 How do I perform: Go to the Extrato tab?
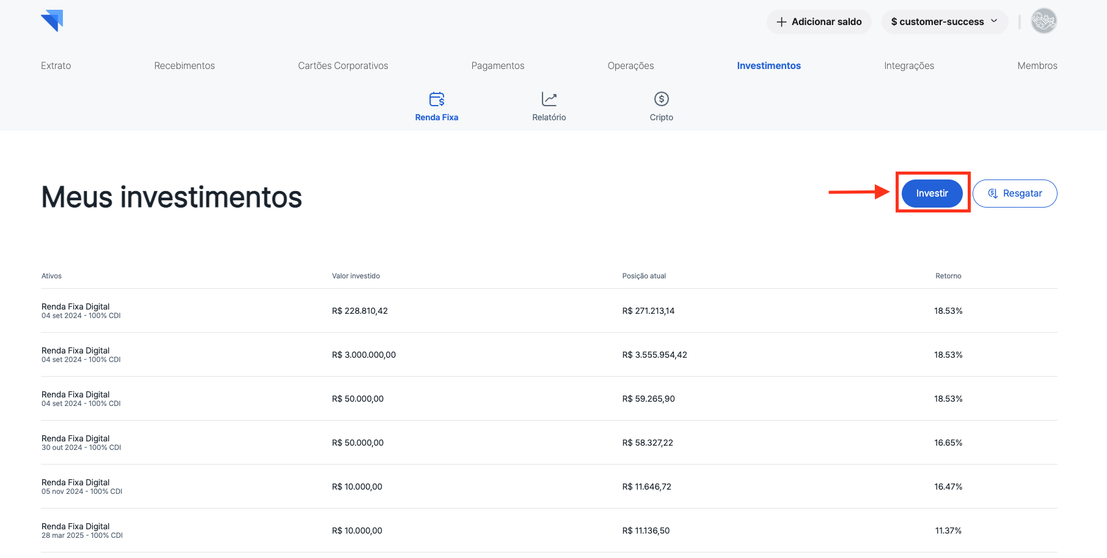click(56, 66)
